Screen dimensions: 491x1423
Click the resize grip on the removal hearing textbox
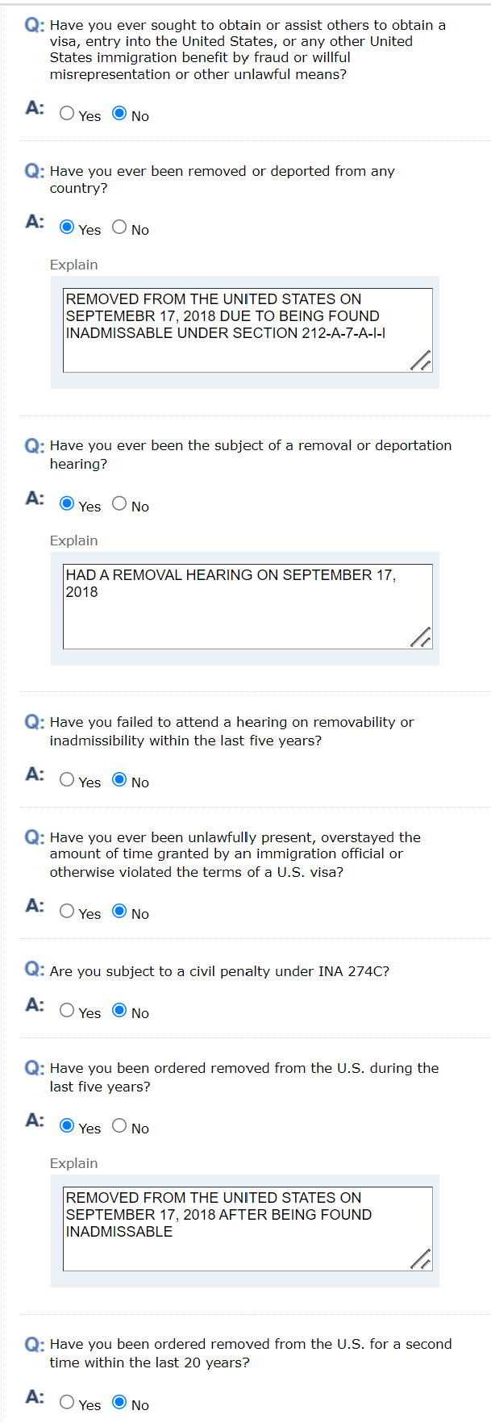coord(422,638)
